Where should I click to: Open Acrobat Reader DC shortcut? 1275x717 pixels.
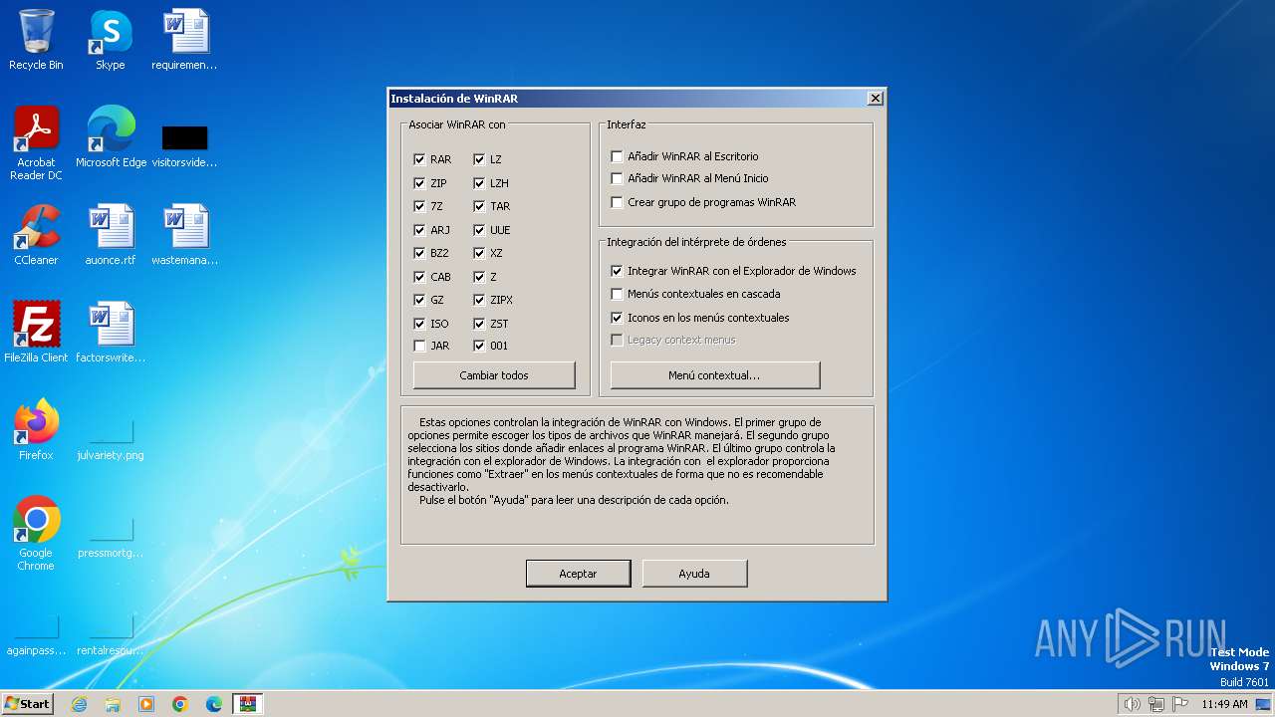click(36, 142)
